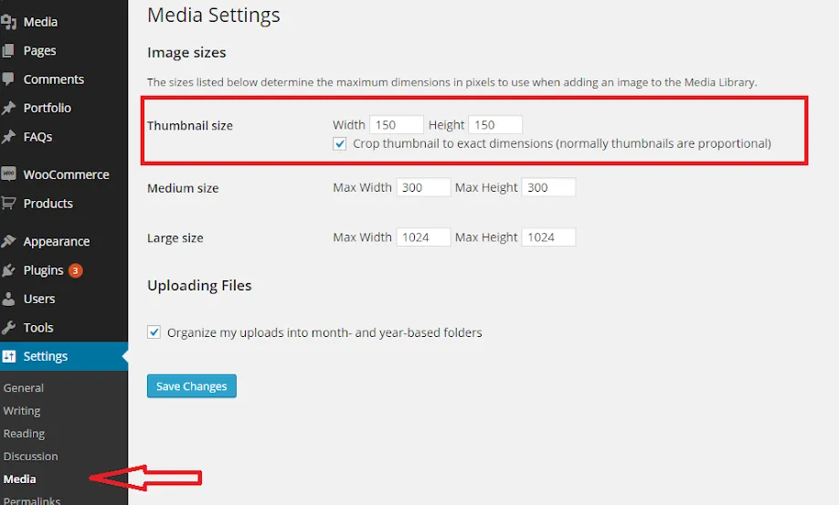Viewport: 839px width, 505px height.
Task: Click the Comments bubble icon
Action: [x=8, y=79]
